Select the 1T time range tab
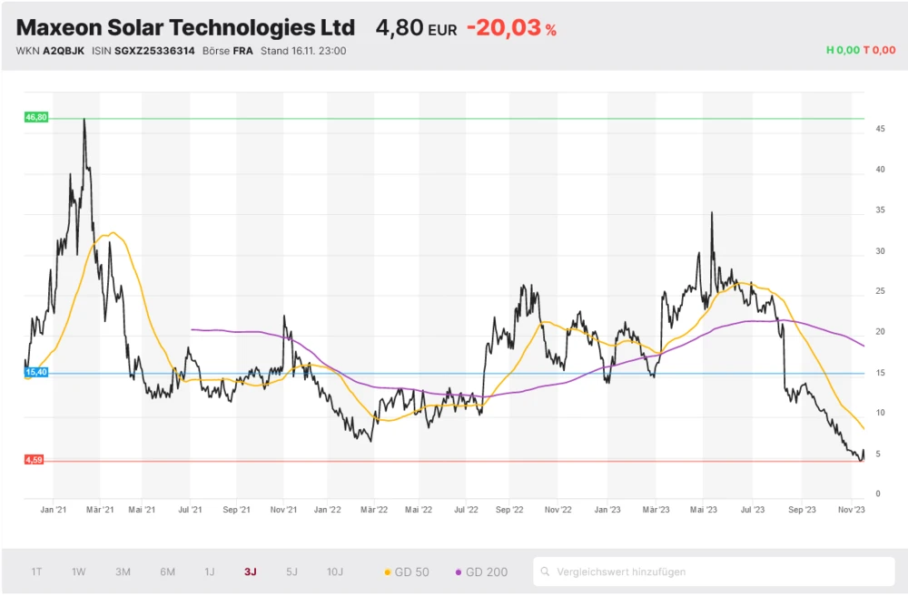 (x=36, y=572)
